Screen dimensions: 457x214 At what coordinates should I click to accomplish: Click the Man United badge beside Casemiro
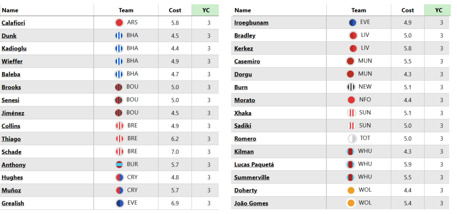tap(350, 61)
